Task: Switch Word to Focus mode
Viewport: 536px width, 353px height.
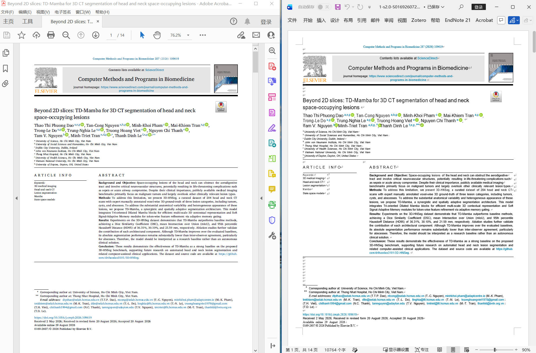Action: coord(422,350)
